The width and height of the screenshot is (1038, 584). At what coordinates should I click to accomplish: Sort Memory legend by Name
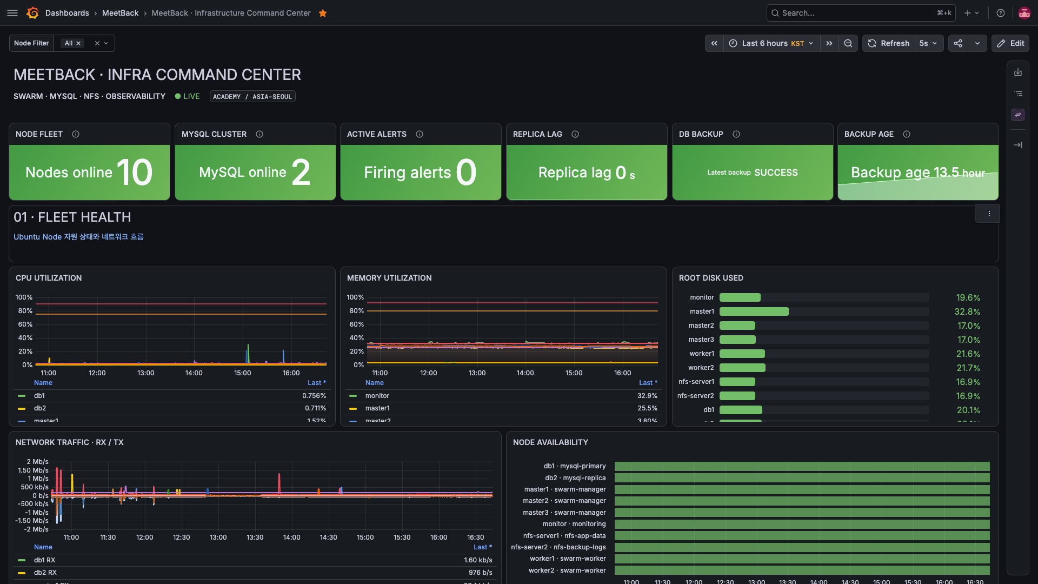click(x=375, y=383)
